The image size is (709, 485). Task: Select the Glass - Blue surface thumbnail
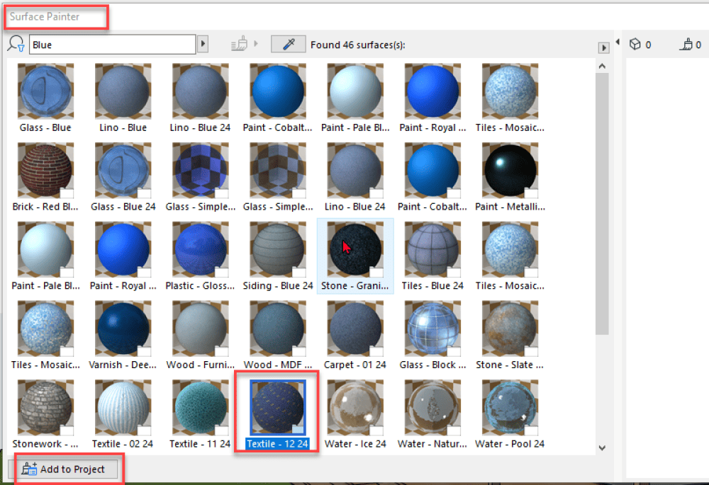coord(45,92)
